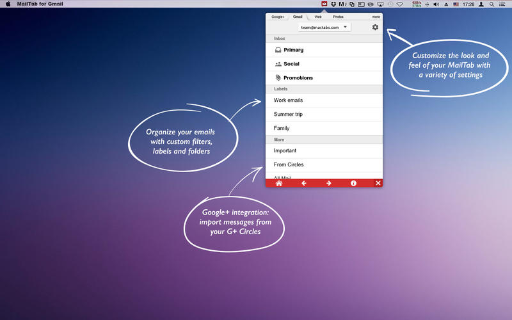Viewport: 512px width, 320px height.
Task: Open the Important mail folder
Action: tap(324, 150)
